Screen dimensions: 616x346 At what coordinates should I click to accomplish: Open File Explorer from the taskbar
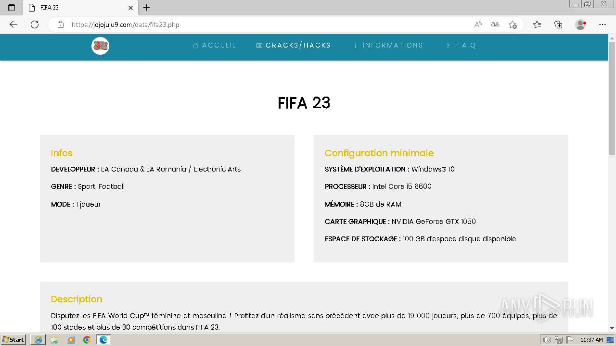[54, 340]
